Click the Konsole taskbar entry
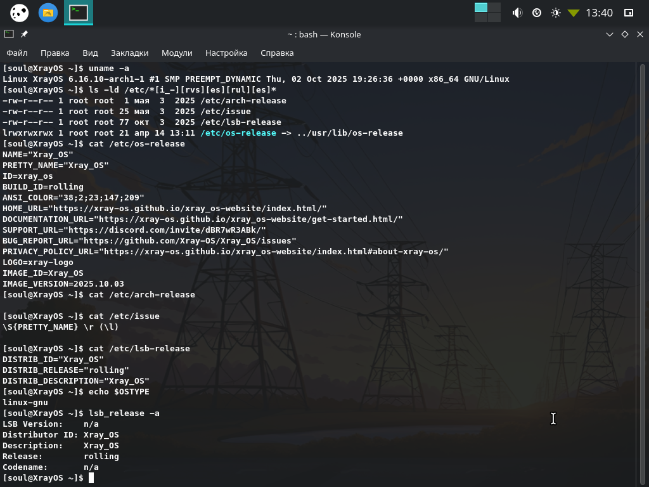This screenshot has height=487, width=649. (79, 13)
